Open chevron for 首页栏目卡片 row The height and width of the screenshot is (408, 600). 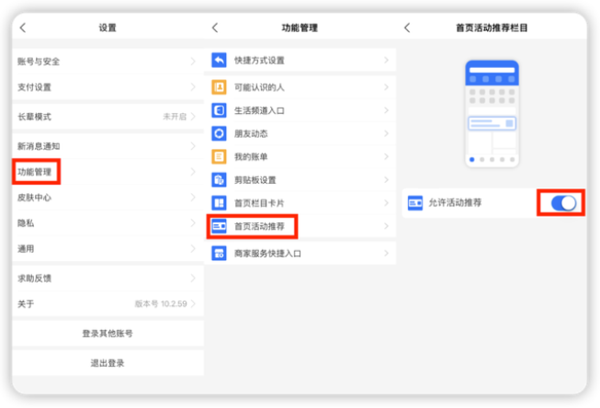(x=386, y=203)
